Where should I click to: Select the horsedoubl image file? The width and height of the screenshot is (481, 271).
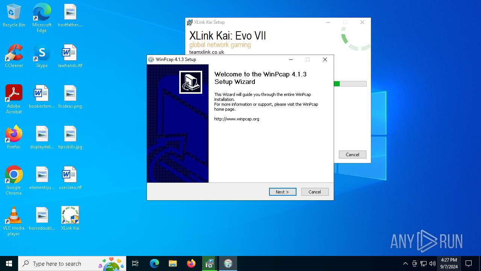tap(42, 219)
